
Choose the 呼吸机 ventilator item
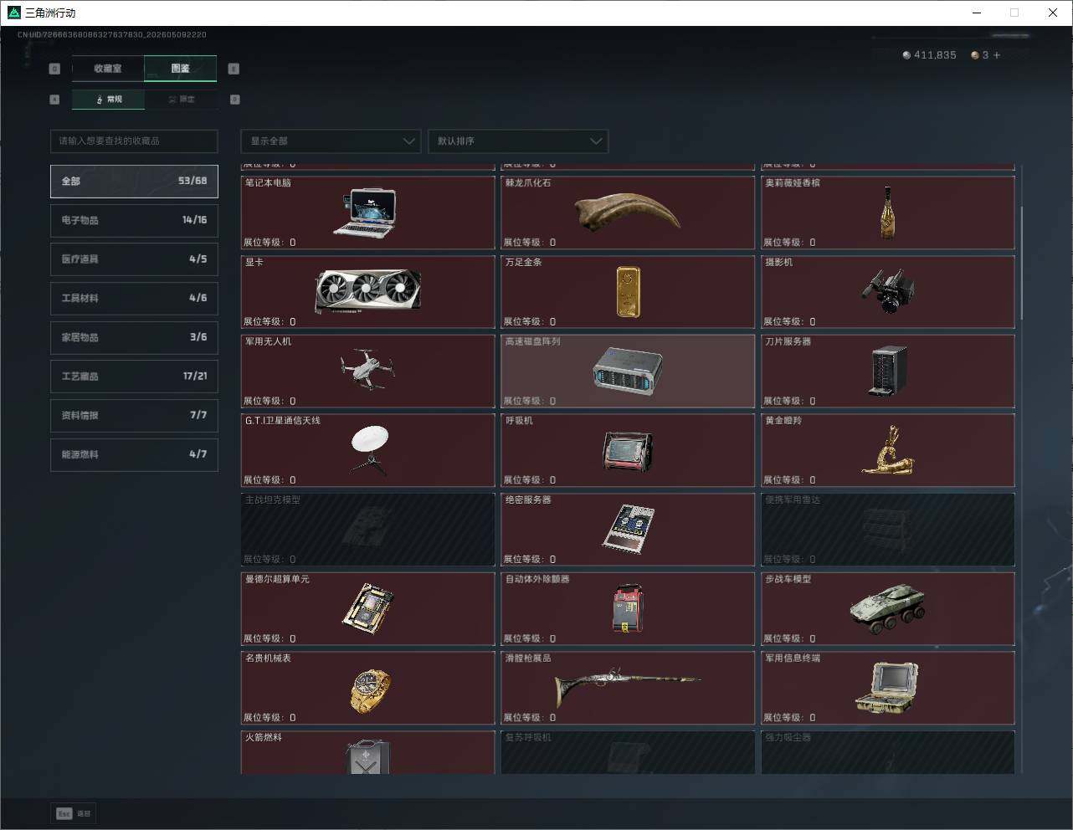point(628,450)
